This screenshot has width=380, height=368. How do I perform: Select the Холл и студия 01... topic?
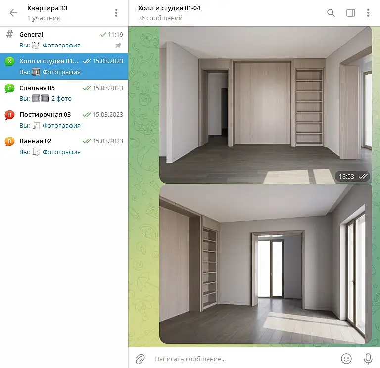(x=64, y=66)
